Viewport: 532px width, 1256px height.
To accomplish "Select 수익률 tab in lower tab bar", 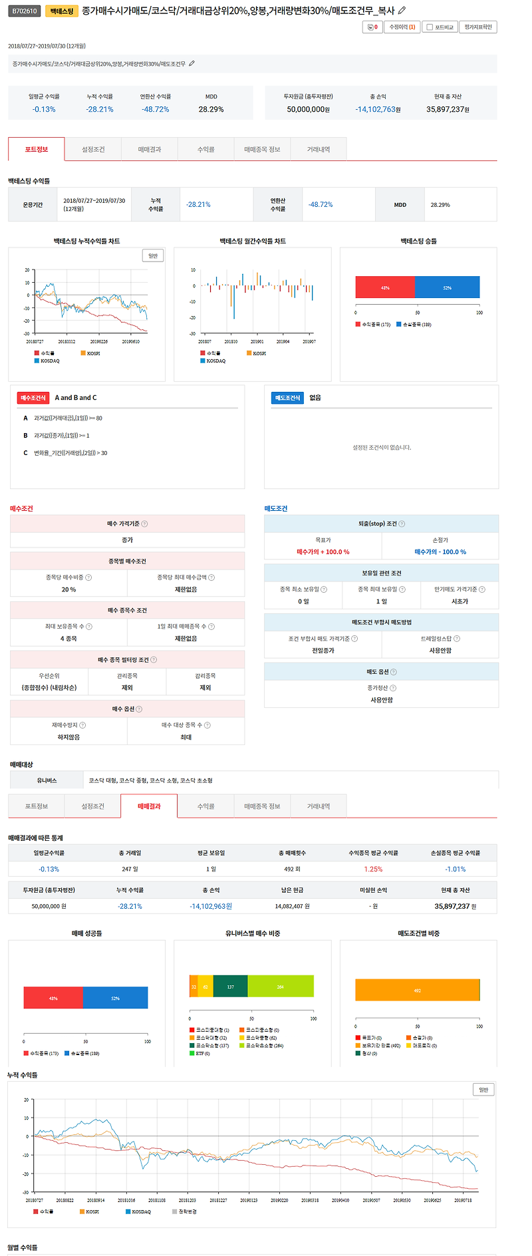I will (x=206, y=806).
